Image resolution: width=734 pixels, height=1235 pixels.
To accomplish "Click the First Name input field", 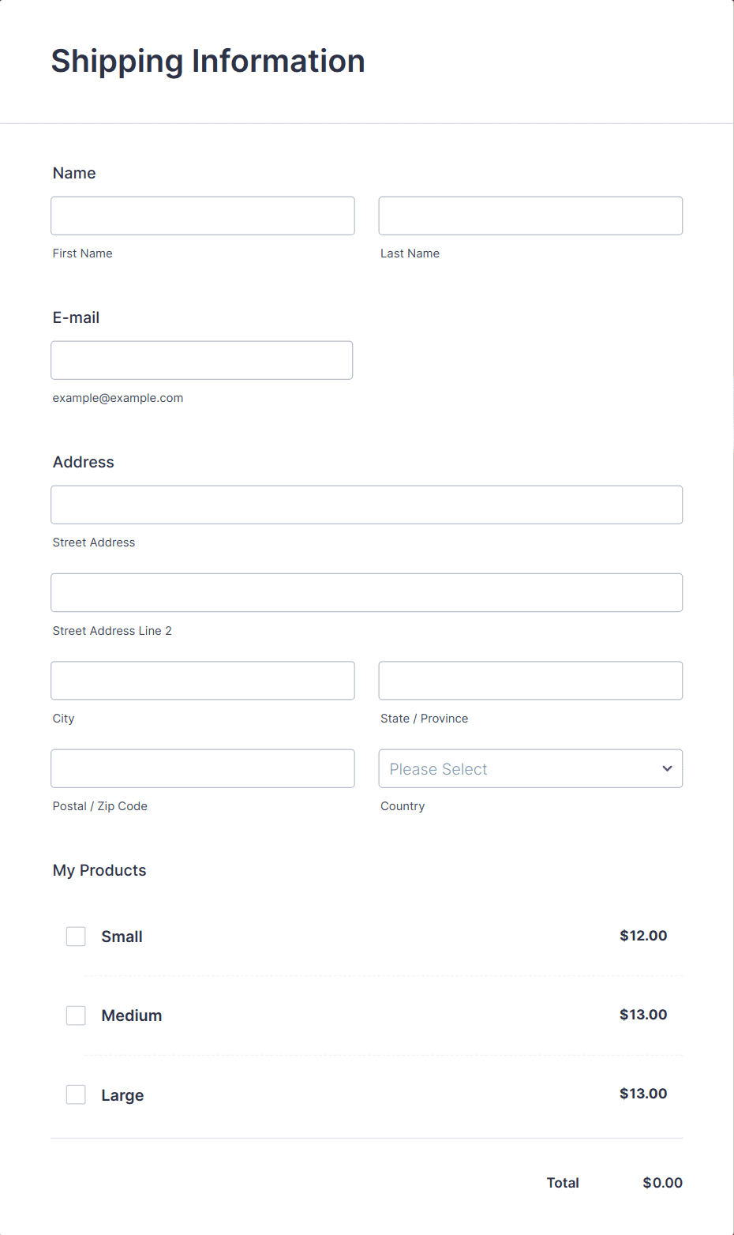I will (x=203, y=216).
